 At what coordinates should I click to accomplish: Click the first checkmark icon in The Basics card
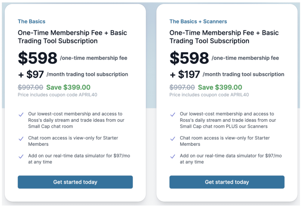[21, 115]
